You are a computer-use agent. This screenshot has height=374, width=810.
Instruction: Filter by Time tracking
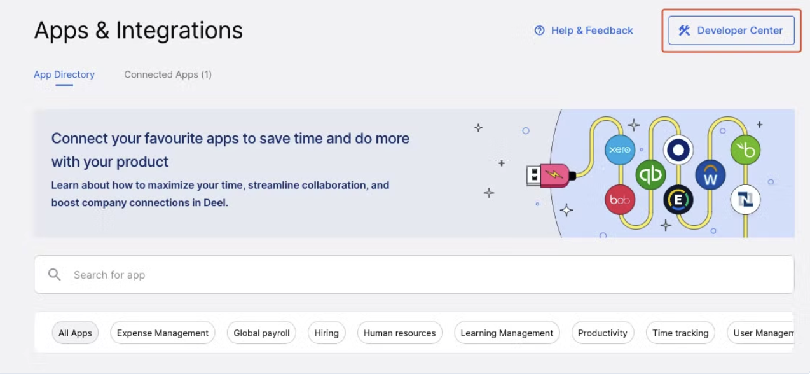[x=680, y=333]
